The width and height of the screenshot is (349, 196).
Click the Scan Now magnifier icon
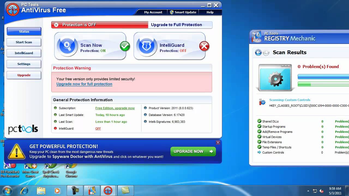67,46
